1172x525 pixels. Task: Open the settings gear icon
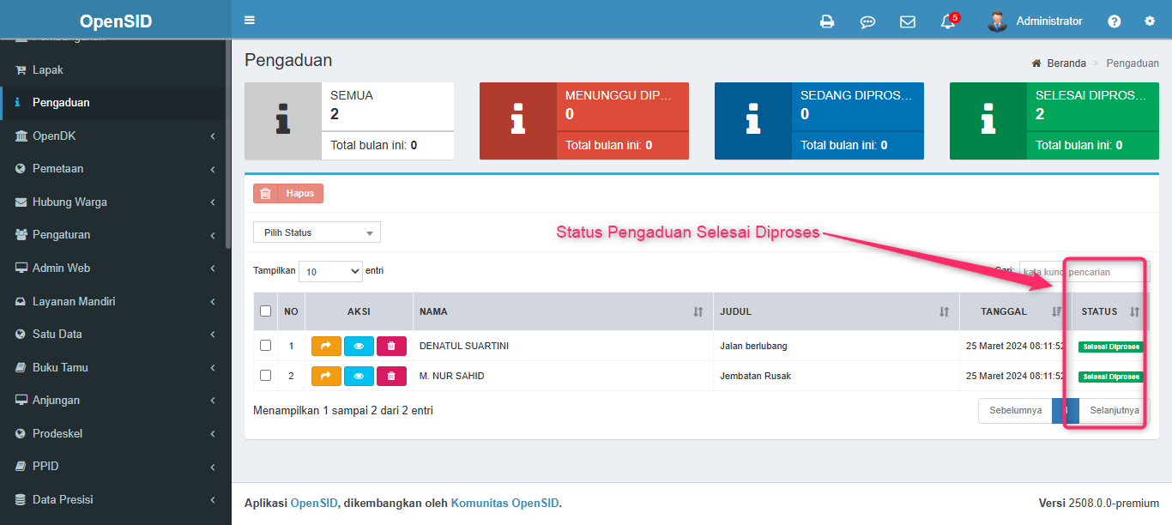[x=1150, y=21]
